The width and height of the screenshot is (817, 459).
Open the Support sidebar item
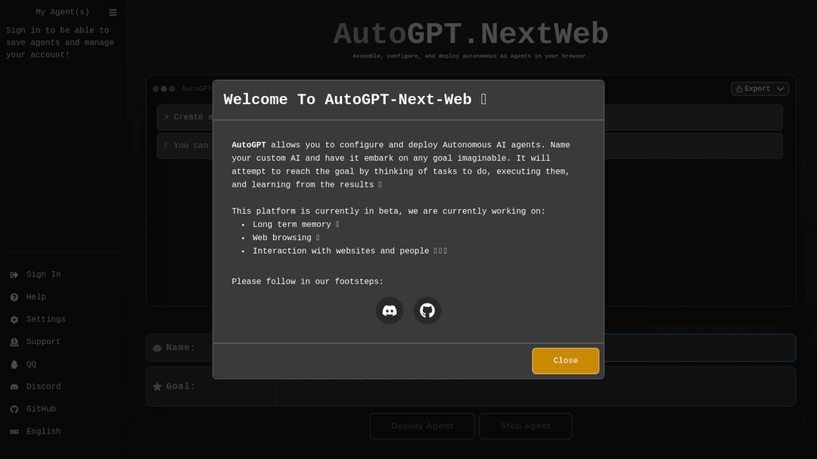pos(62,341)
